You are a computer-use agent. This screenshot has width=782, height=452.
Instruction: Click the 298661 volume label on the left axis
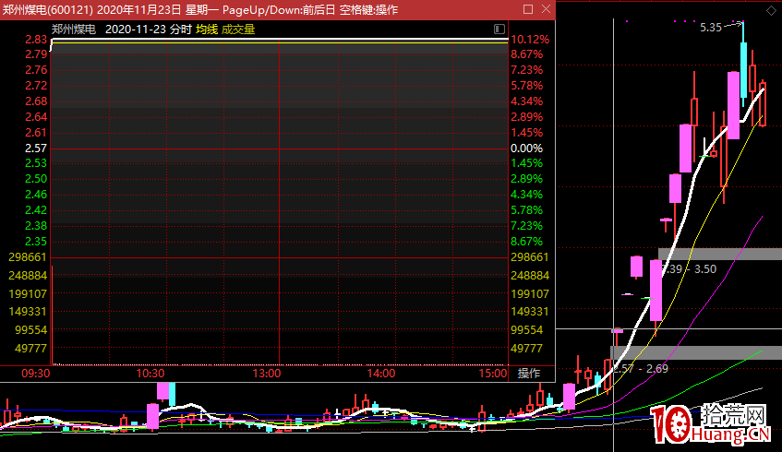point(28,257)
